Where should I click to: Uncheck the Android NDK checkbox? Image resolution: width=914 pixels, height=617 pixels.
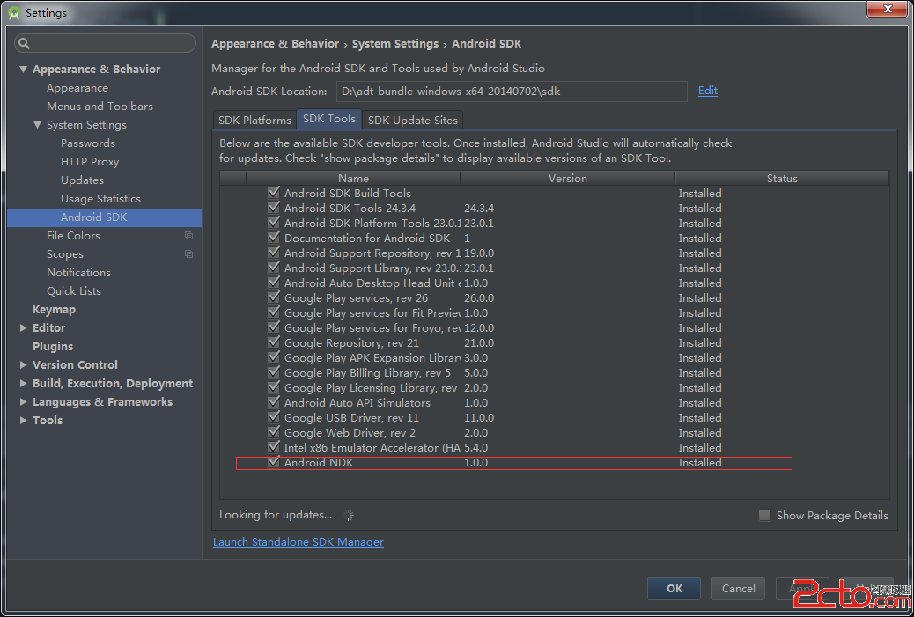tap(273, 462)
